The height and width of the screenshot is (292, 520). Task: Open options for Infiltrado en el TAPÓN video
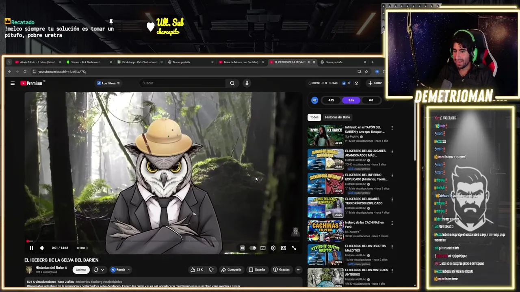coord(392,128)
